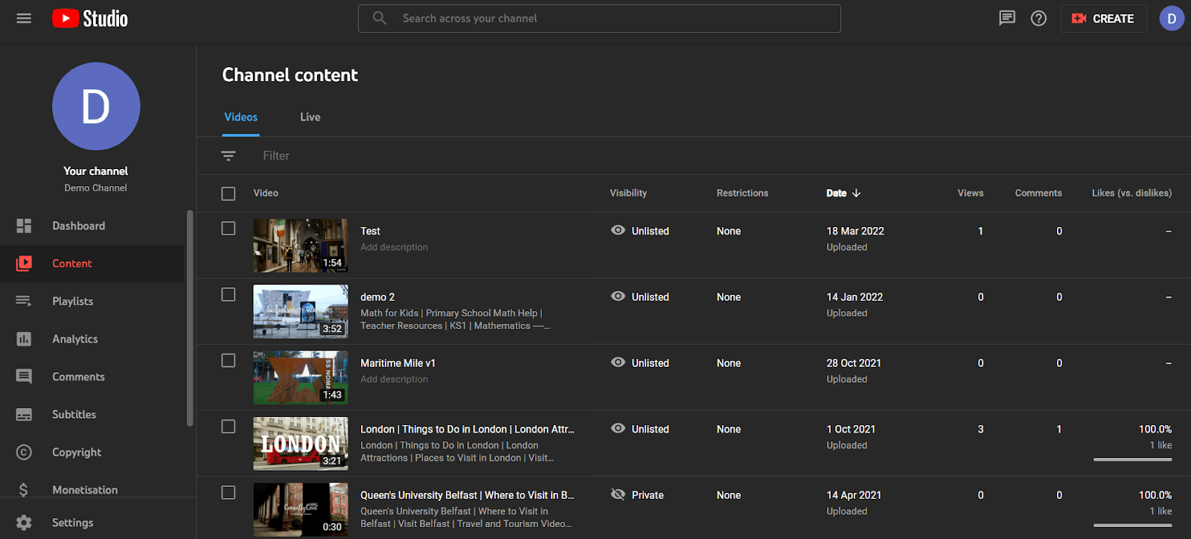Switch to the Live tab
This screenshot has width=1191, height=539.
pos(310,117)
